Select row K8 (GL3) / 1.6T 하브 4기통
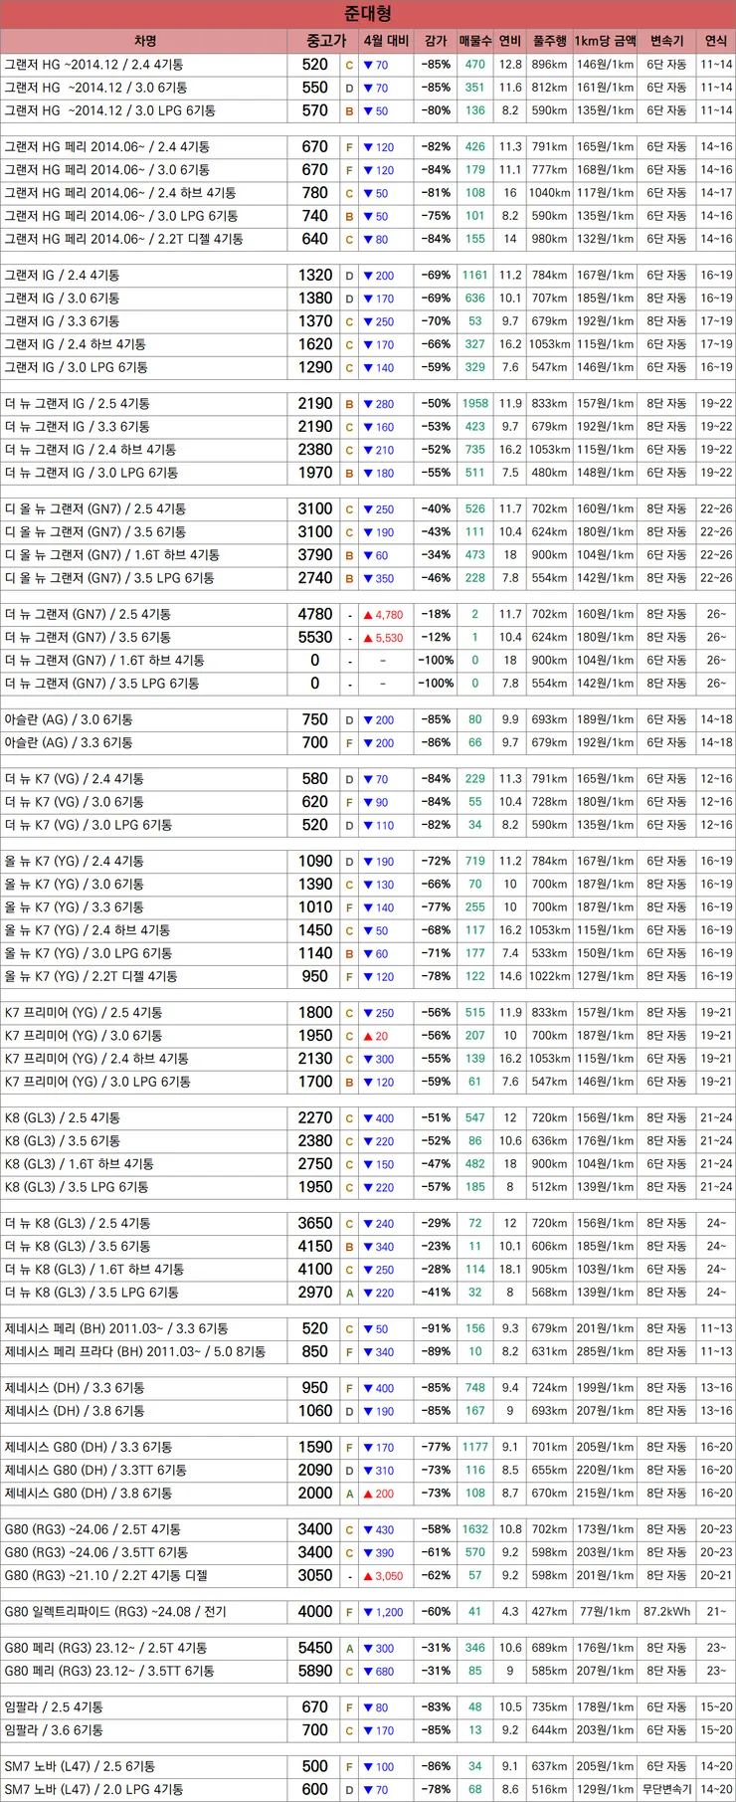The height and width of the screenshot is (1802, 736). pos(368,1164)
